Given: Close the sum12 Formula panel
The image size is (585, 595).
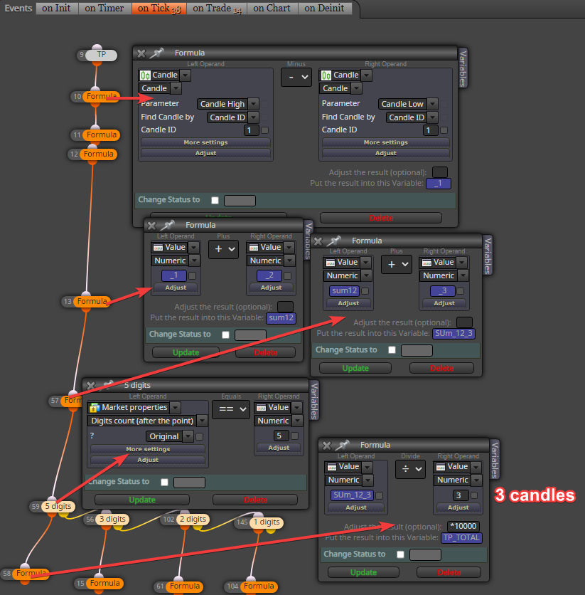Looking at the screenshot, I should pyautogui.click(x=151, y=226).
